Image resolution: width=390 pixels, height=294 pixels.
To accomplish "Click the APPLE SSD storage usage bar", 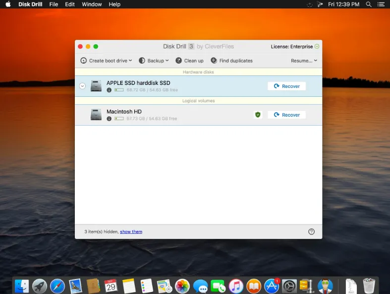I will 119,90.
